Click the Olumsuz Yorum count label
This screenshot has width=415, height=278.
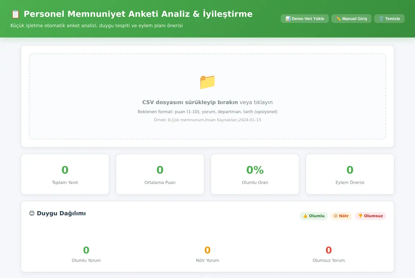[x=329, y=260]
